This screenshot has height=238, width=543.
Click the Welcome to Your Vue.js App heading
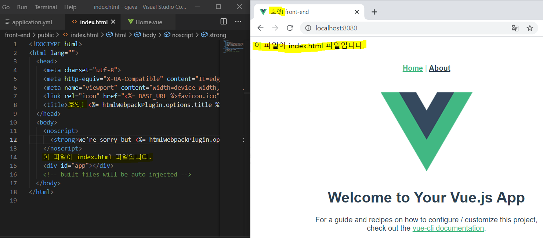426,197
